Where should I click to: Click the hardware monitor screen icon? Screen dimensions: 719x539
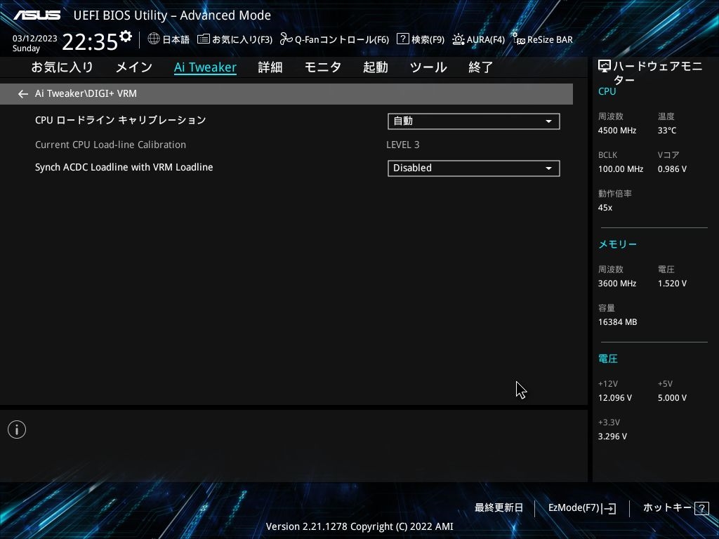(605, 67)
